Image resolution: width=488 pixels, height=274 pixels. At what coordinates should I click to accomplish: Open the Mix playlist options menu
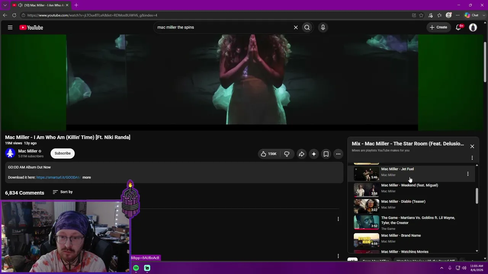coord(472,158)
